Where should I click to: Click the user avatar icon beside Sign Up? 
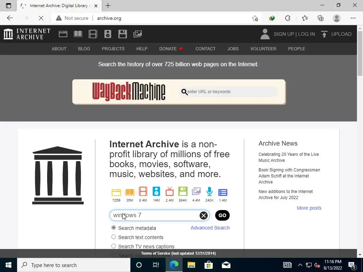[265, 34]
